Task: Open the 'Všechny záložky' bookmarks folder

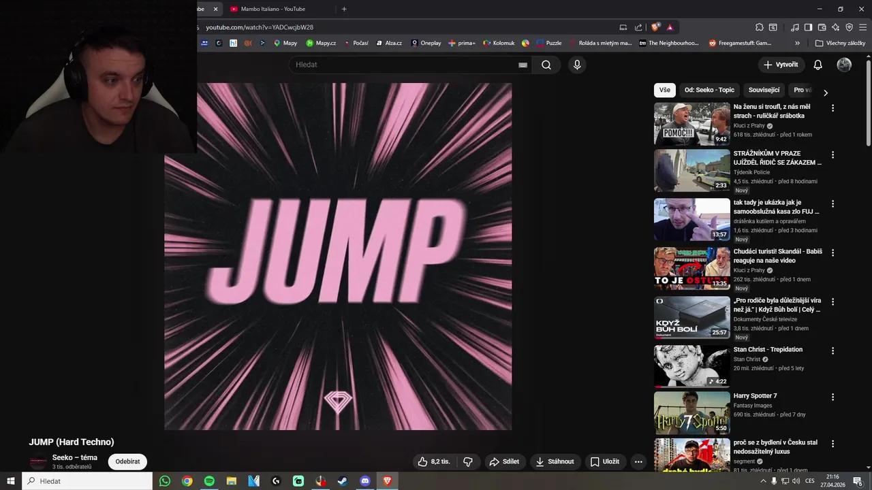Action: [841, 43]
